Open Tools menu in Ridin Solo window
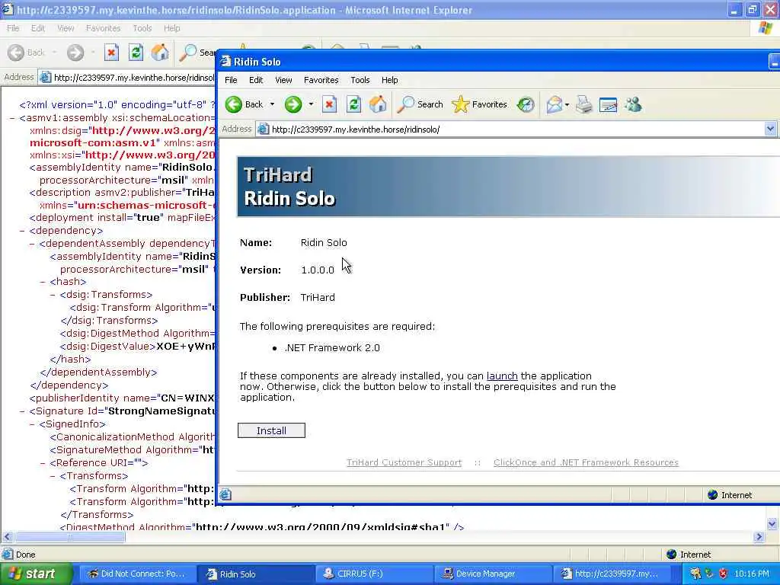This screenshot has height=585, width=780. [360, 80]
